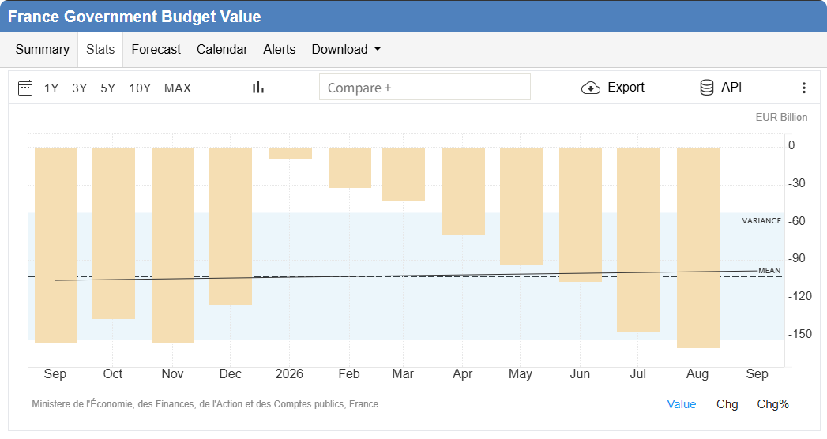The width and height of the screenshot is (827, 439).
Task: Click the Compare input field
Action: pos(425,87)
